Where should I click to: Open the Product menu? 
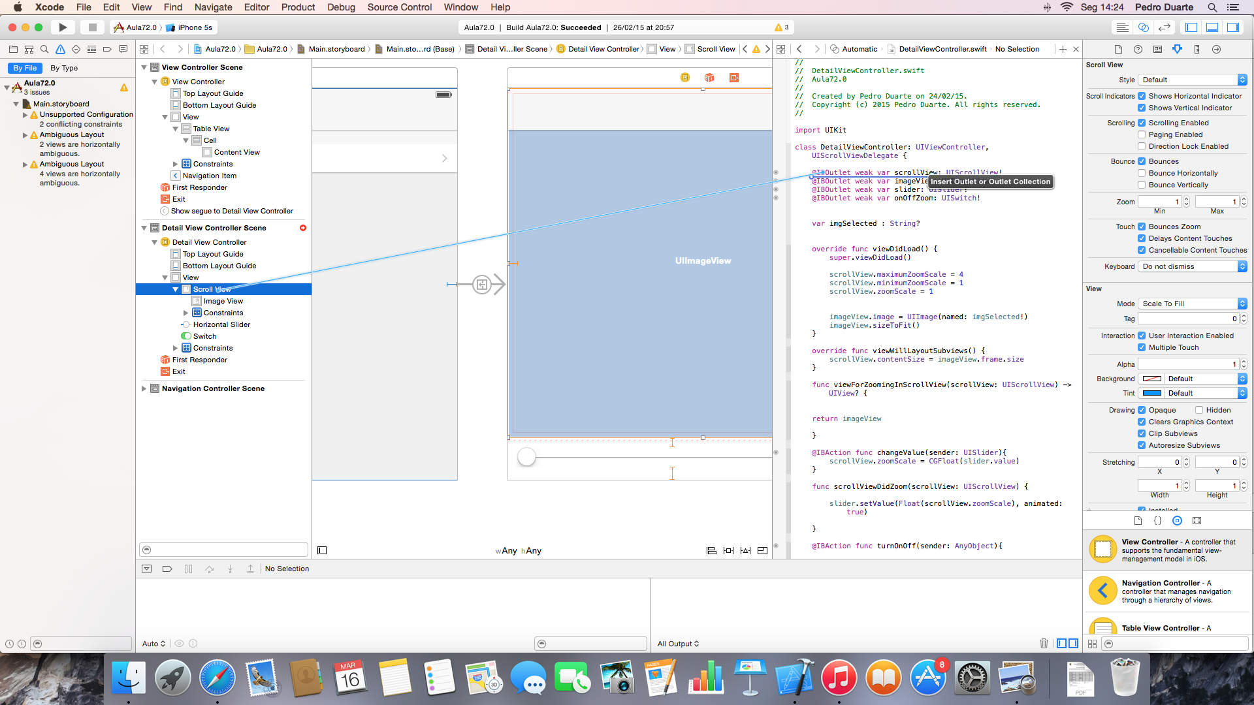(298, 7)
